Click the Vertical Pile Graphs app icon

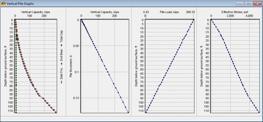tap(3, 4)
